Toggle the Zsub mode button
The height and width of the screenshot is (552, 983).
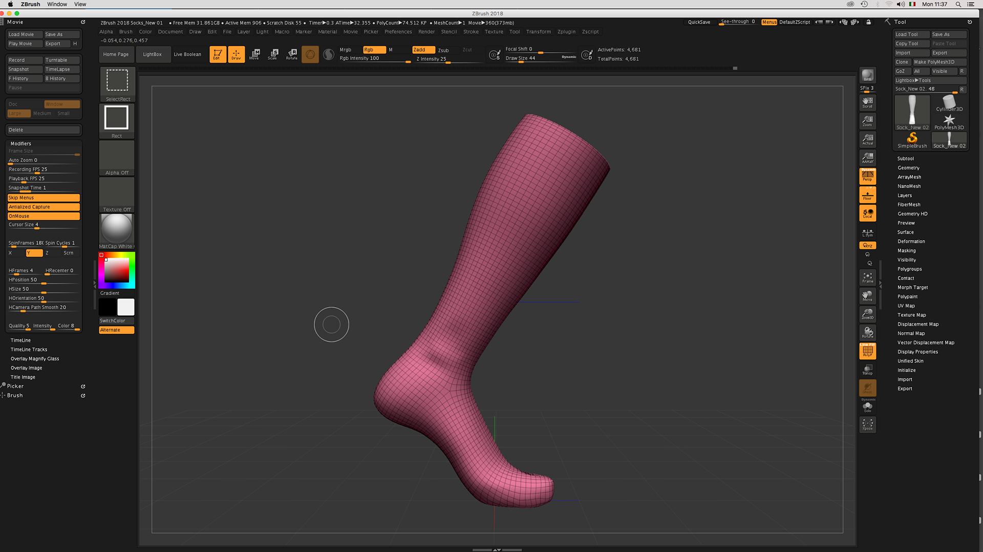pyautogui.click(x=443, y=50)
